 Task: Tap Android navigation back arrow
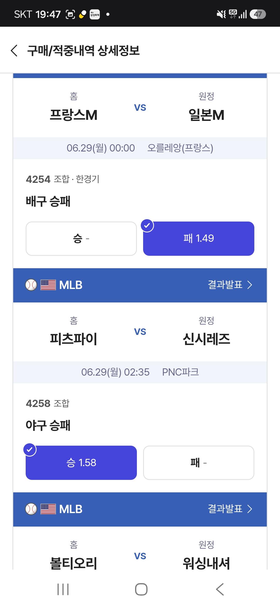[220, 589]
